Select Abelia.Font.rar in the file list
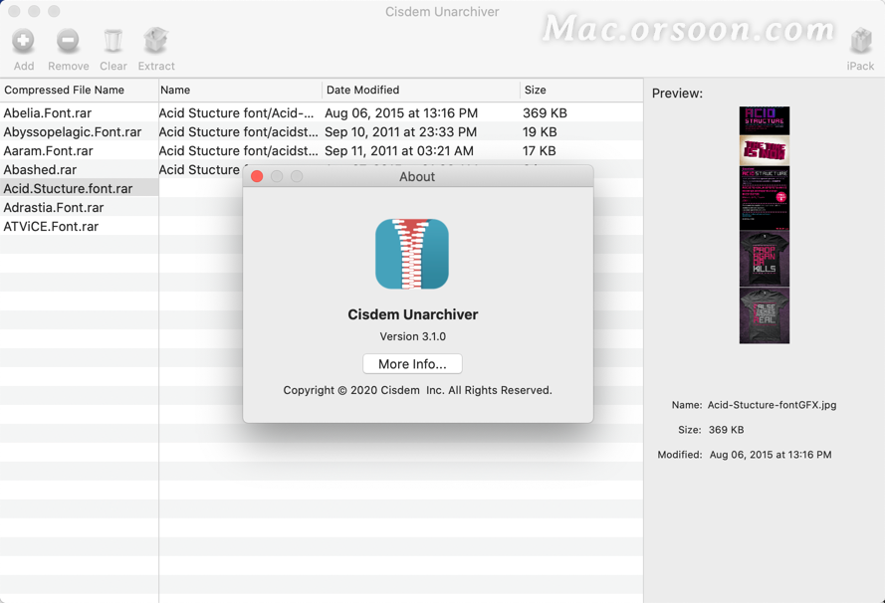This screenshot has height=603, width=885. [48, 112]
